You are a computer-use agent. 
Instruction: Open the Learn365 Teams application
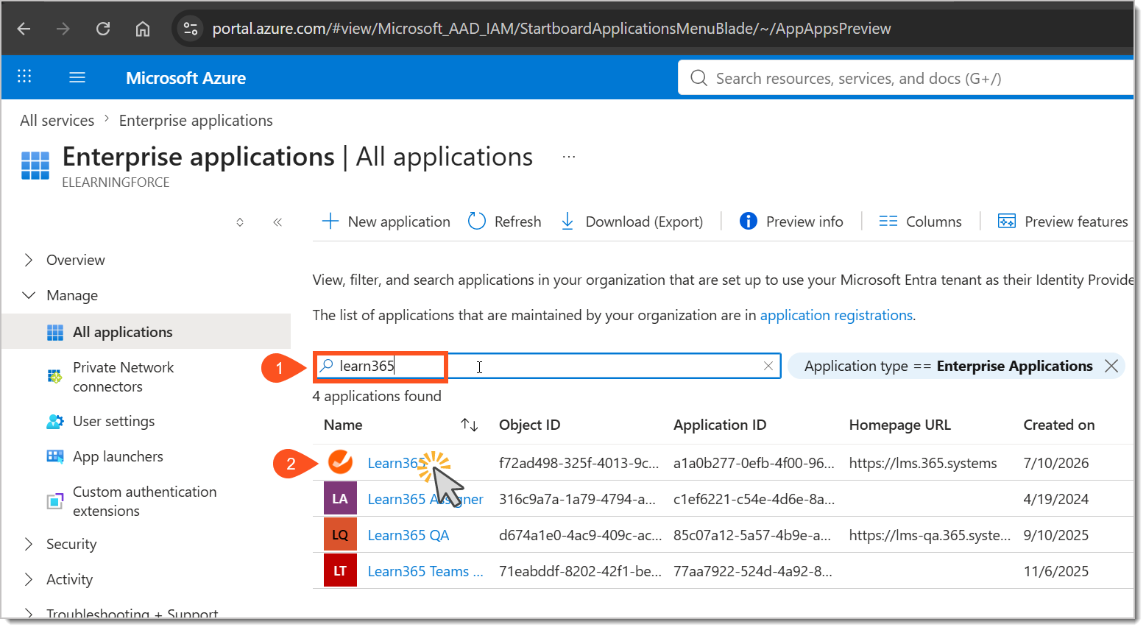click(x=425, y=571)
